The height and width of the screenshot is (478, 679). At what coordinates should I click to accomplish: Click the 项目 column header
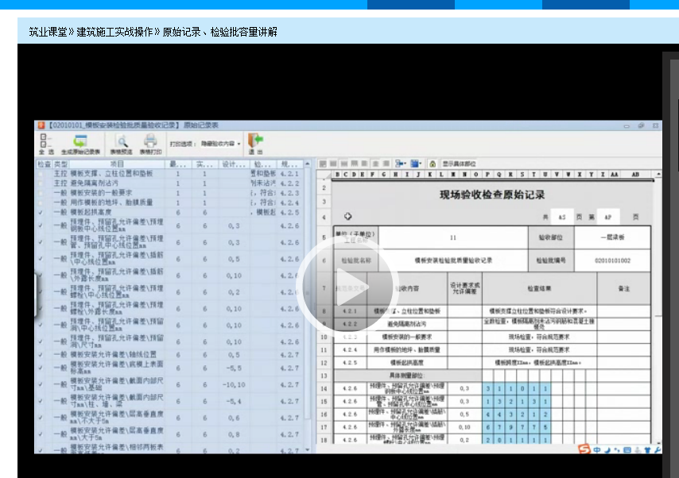pos(116,164)
